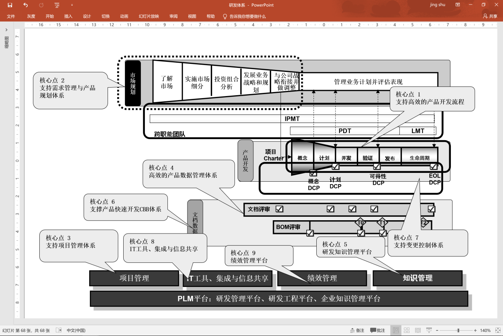The width and height of the screenshot is (503, 336).
Task: Open the 插入 ribbon tab
Action: coord(68,16)
